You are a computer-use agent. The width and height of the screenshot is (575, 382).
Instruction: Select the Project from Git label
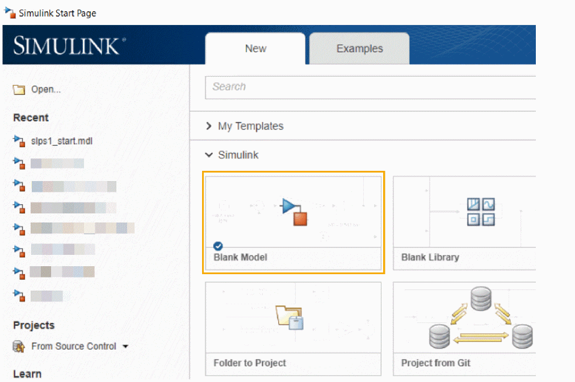(436, 363)
